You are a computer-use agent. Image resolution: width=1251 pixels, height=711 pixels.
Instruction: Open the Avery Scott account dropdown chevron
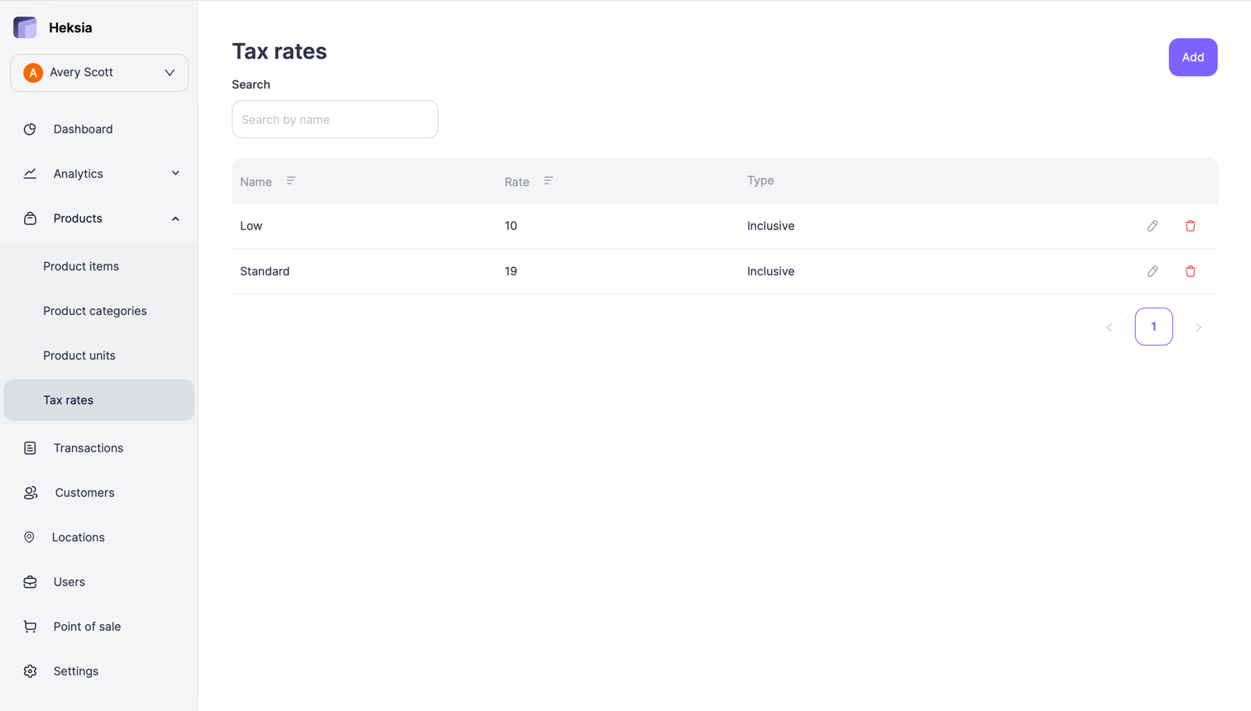coord(170,73)
